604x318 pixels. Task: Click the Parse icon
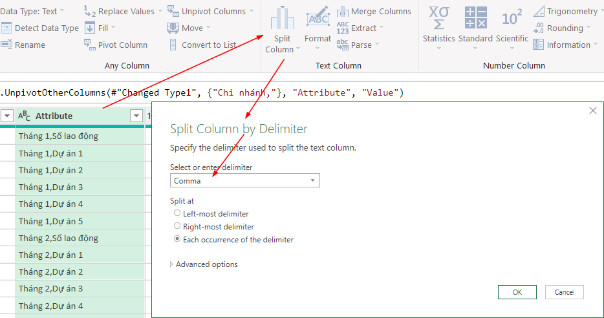tap(343, 45)
